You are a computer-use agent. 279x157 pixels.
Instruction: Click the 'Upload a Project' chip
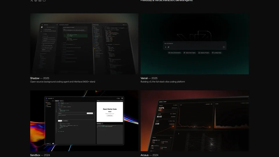pyautogui.click(x=204, y=53)
